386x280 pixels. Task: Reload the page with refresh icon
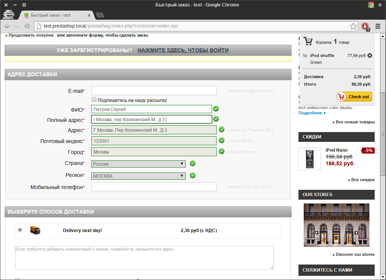[27, 26]
